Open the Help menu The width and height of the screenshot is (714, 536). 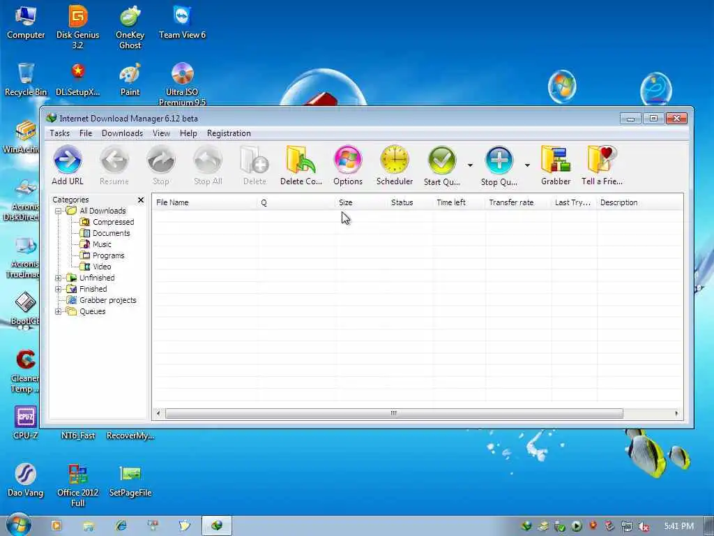point(188,133)
